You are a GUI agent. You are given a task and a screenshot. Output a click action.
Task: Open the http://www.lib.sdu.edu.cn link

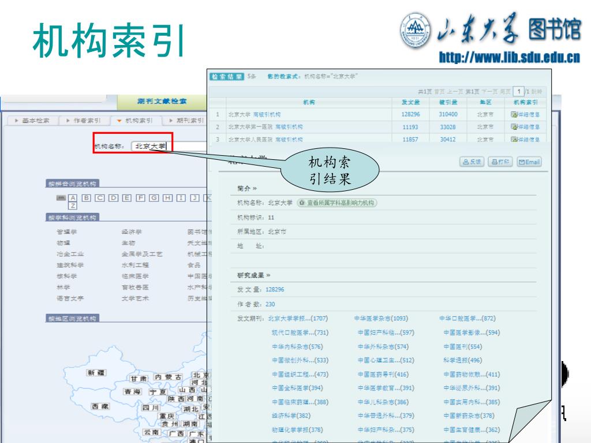coord(510,57)
